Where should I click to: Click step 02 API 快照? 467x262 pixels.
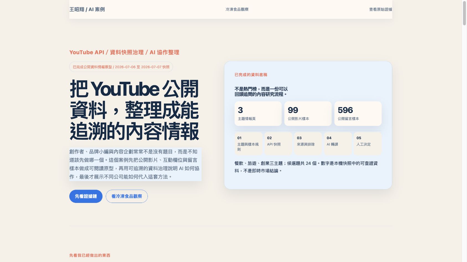tap(278, 144)
